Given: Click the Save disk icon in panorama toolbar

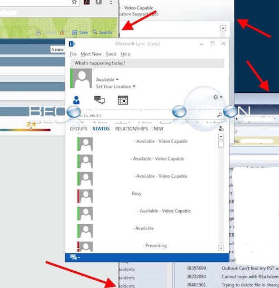Looking at the screenshot, I should (x=75, y=32).
